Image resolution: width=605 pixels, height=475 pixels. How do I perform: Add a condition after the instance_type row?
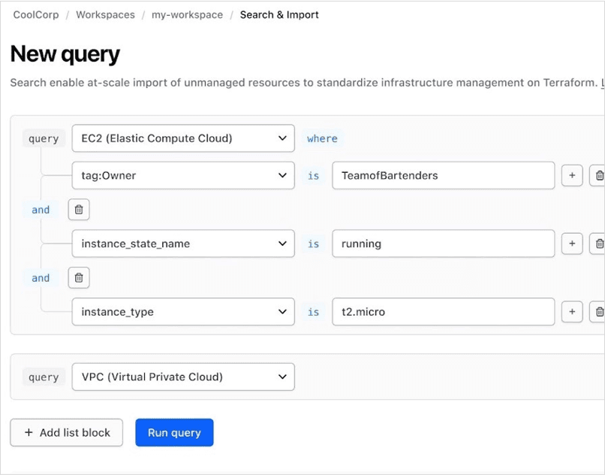click(x=572, y=312)
